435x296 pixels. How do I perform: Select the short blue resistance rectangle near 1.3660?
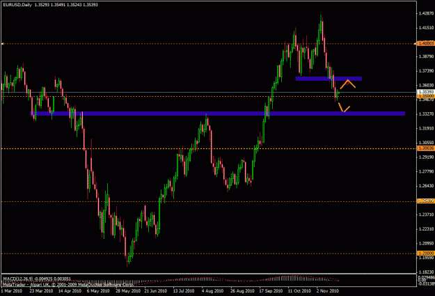click(x=329, y=79)
